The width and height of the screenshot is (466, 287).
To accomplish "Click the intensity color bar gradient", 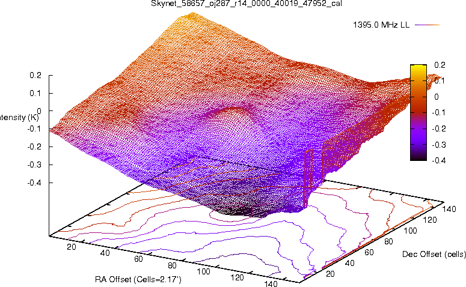I will (x=418, y=112).
